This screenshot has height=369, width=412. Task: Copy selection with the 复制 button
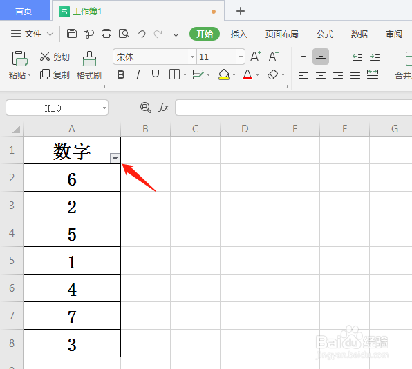coord(55,75)
